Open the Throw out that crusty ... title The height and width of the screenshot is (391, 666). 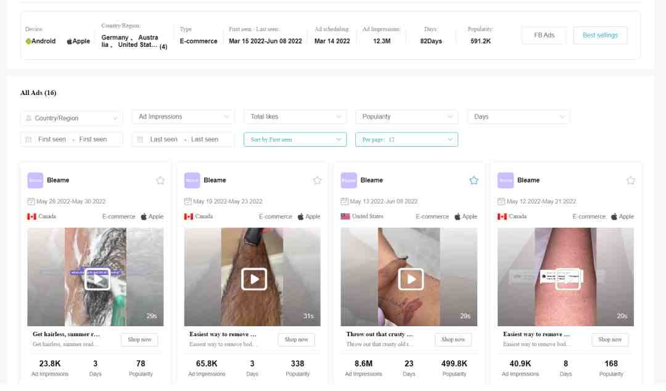coord(379,334)
